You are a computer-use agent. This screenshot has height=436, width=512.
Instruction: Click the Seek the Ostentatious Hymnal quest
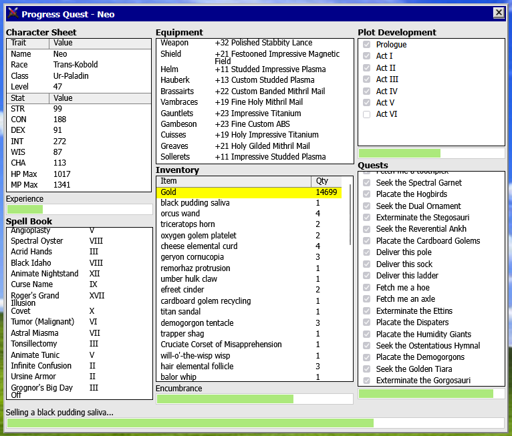428,346
